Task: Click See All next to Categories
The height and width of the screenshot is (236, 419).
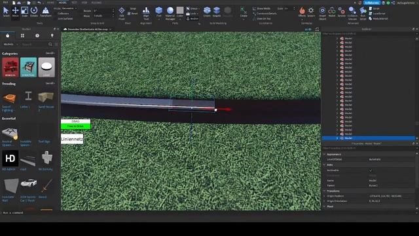Action: [50, 53]
